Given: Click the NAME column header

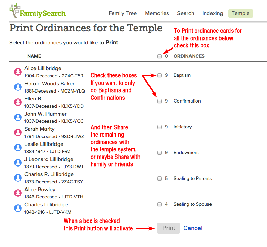Looking at the screenshot, I should click(34, 56).
